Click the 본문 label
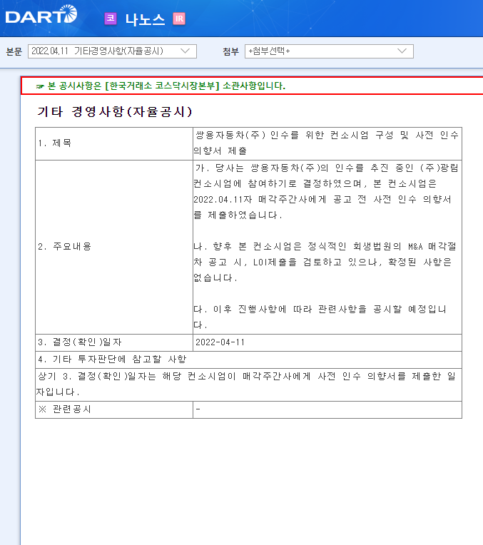Image resolution: width=483 pixels, height=545 pixels. (14, 51)
